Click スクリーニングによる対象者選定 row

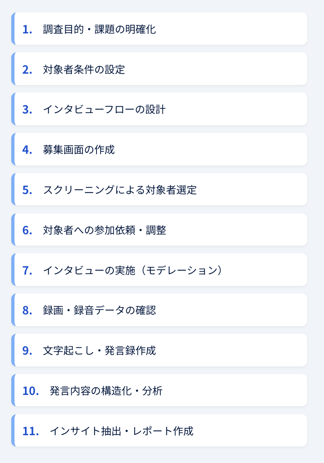click(159, 189)
